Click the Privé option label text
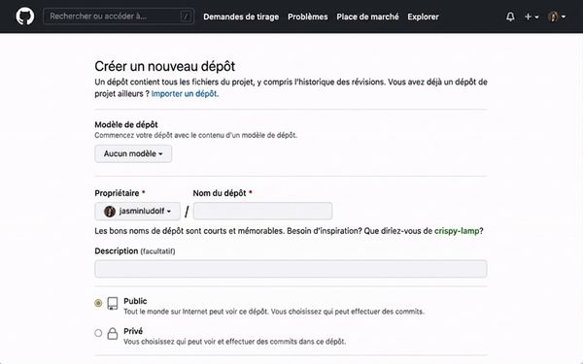Screen dimensions: 583x364 click(x=133, y=331)
